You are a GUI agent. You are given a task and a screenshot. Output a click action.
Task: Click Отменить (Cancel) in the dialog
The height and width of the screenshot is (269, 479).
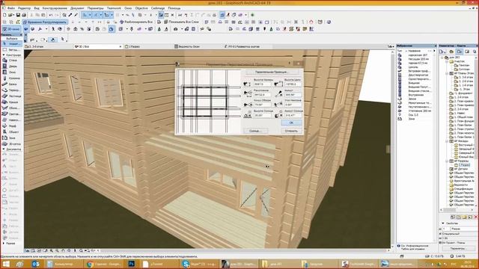[x=291, y=131]
